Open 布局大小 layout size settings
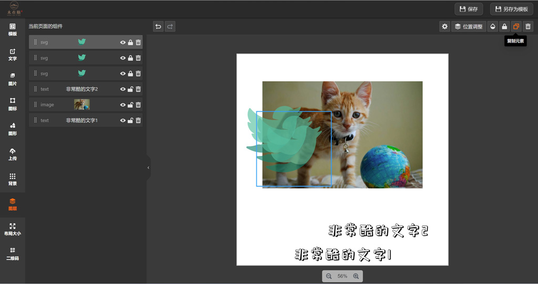Screen dimensions: 538x284 click(13, 229)
